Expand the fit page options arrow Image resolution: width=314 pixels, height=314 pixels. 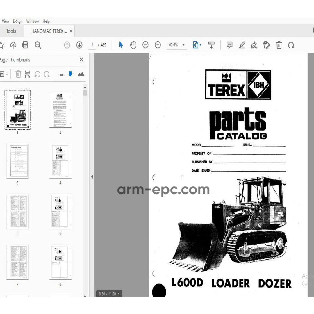201,45
